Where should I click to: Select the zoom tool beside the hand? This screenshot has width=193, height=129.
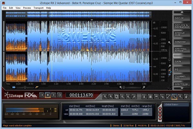pyautogui.click(x=180, y=96)
